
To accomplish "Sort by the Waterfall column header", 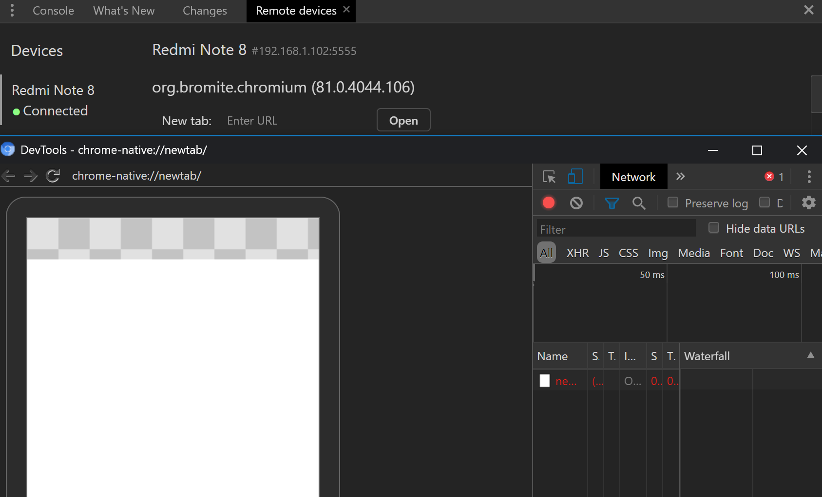I will point(750,356).
